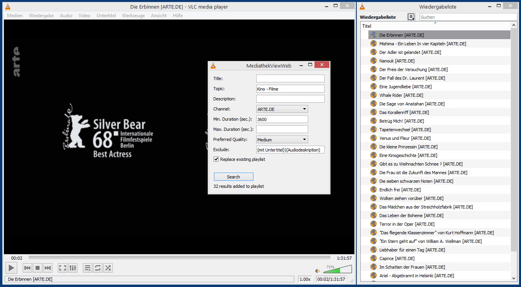Image resolution: width=521 pixels, height=287 pixels.
Task: Select Der Preis der Versuchung entry
Action: (x=439, y=70)
